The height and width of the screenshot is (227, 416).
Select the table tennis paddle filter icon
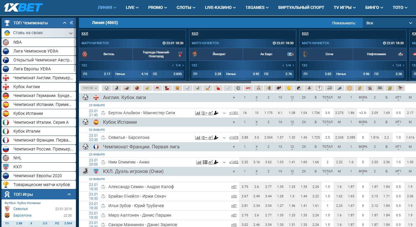click(x=218, y=88)
